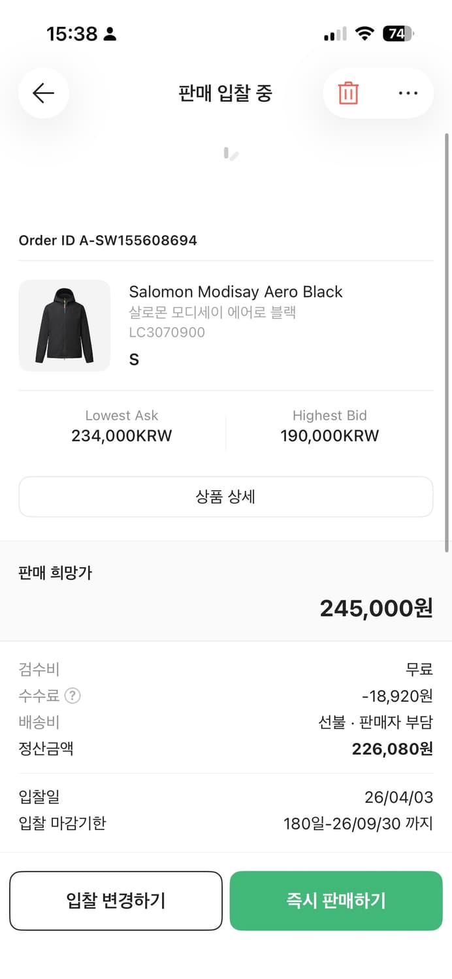Open 상품 상세 product details

point(225,497)
